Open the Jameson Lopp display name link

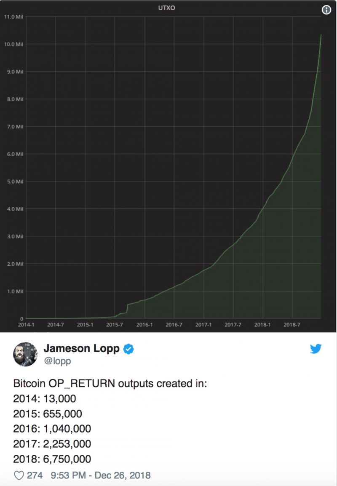pos(82,348)
